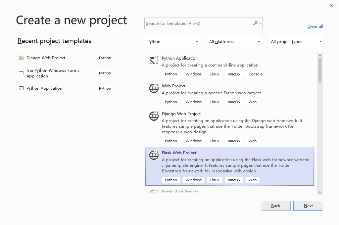Screen dimensions: 339x225
Task: Click the Python tag beside IronPython Windows Forms
Action: pyautogui.click(x=105, y=73)
